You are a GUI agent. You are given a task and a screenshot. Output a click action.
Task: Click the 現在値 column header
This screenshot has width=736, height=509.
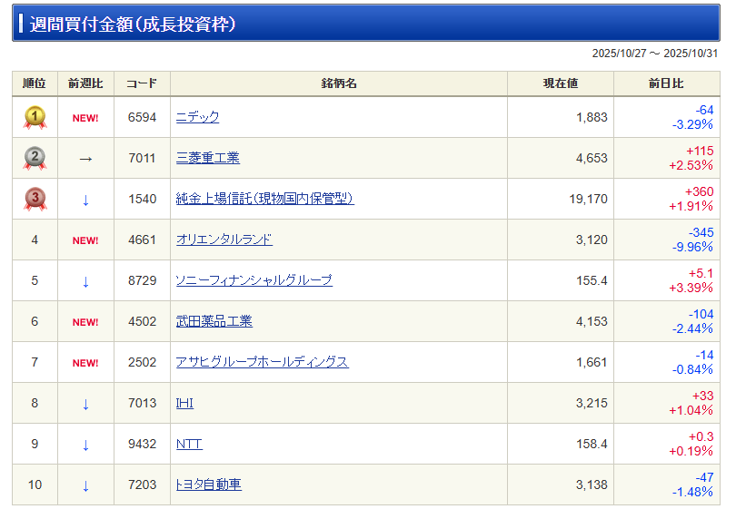click(561, 83)
